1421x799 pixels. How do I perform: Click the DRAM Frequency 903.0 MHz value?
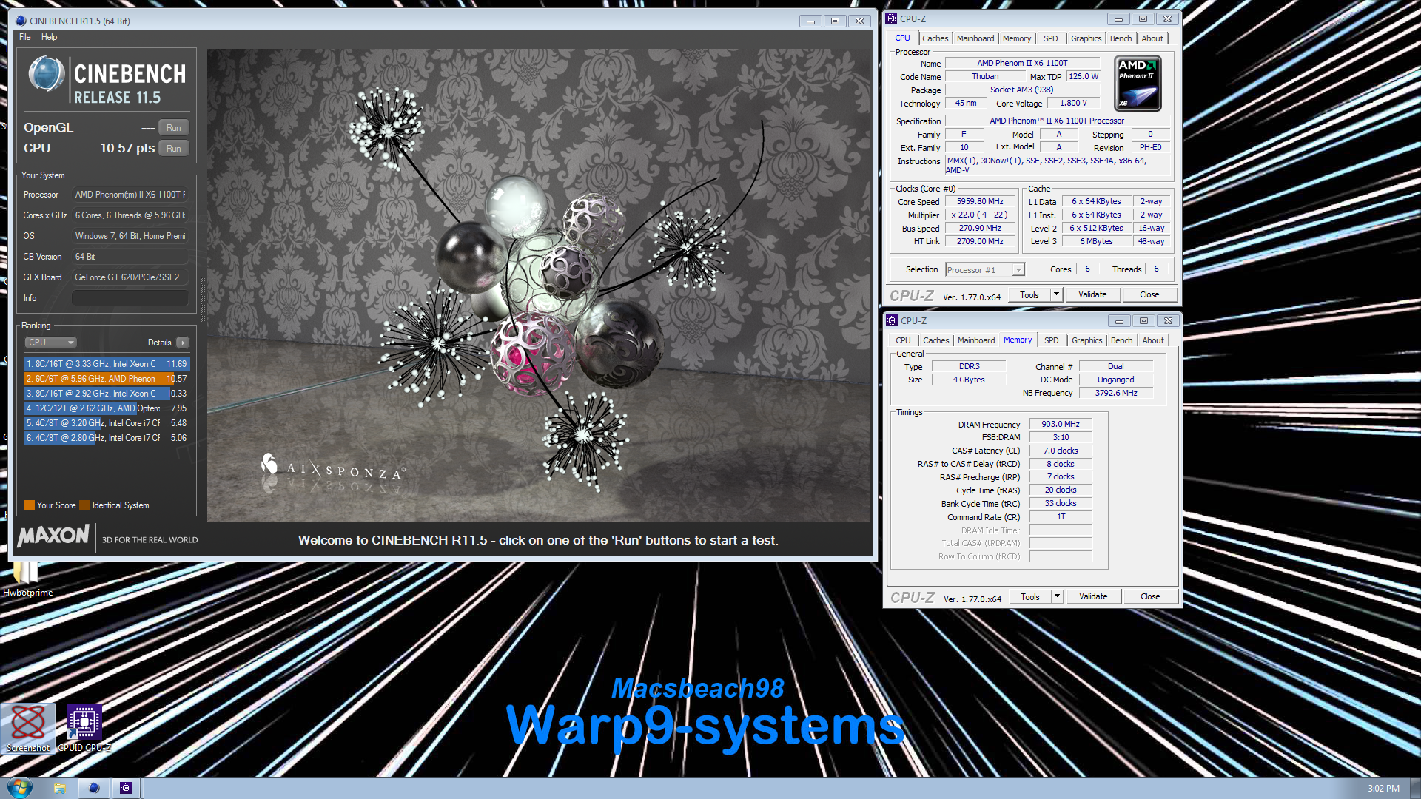click(1061, 425)
